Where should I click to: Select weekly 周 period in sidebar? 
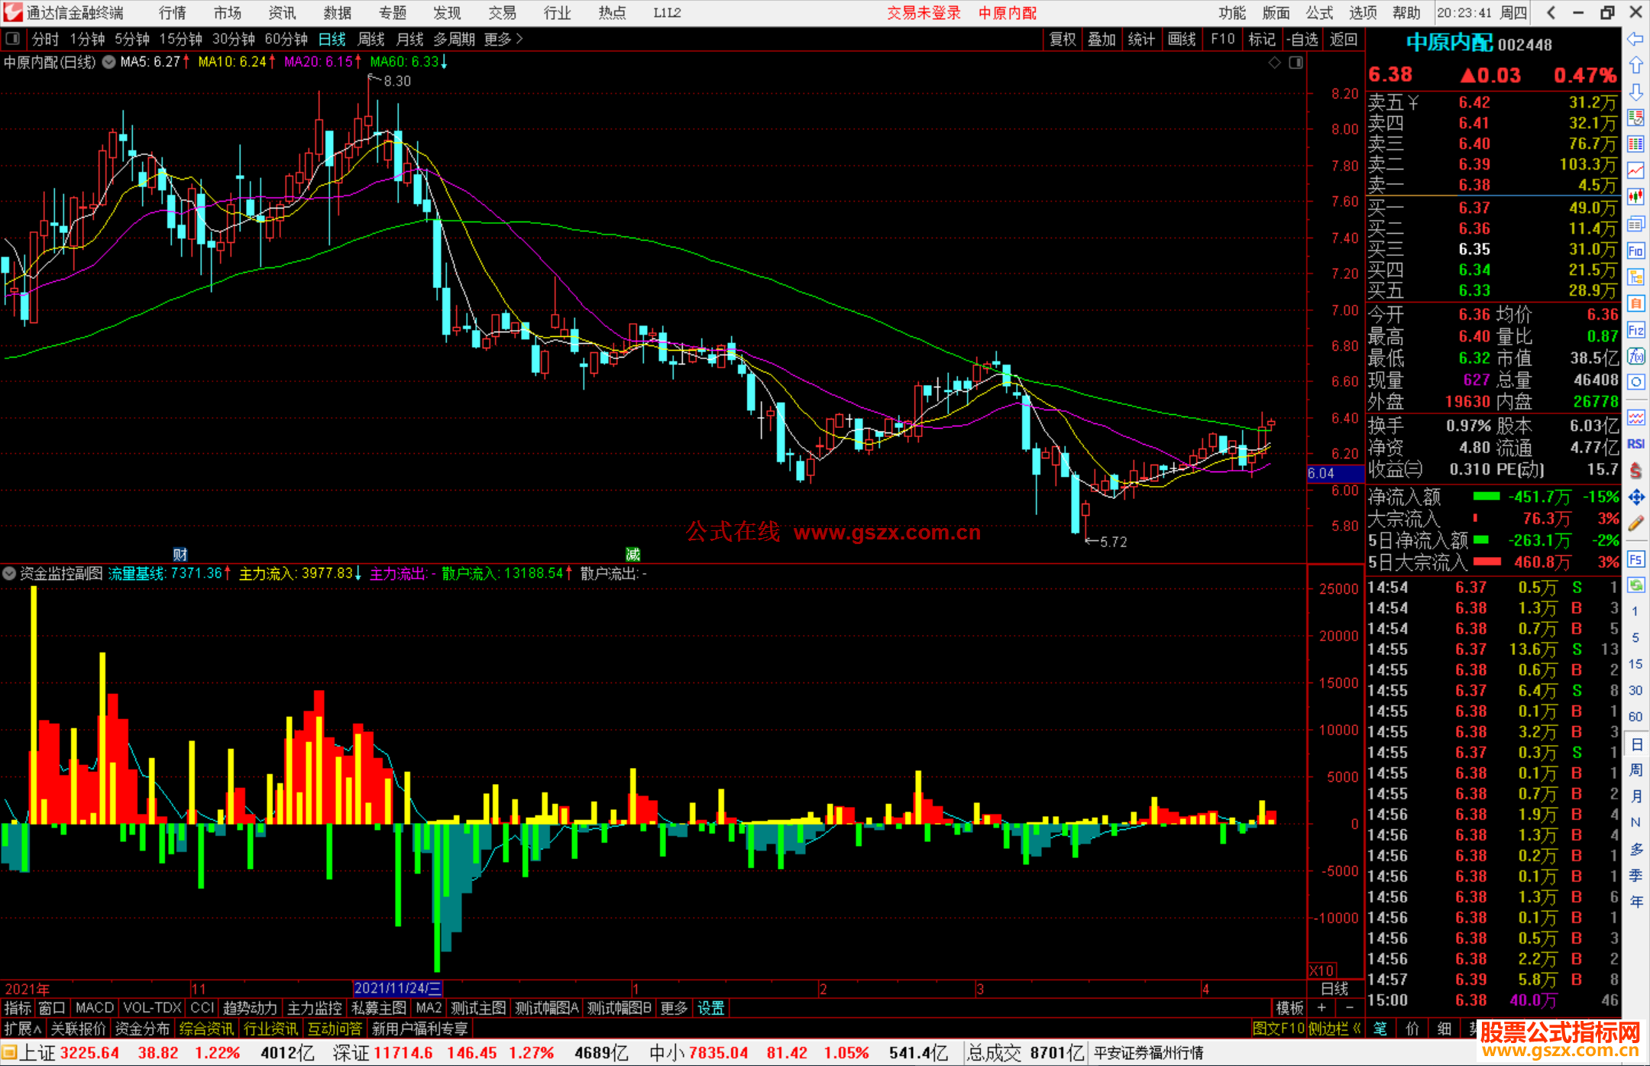pos(1635,770)
